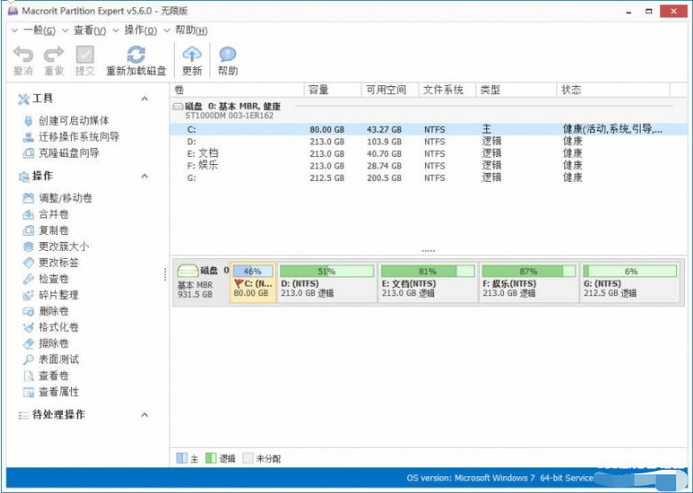Click the 容量 column header
The height and width of the screenshot is (493, 693).
(x=319, y=90)
